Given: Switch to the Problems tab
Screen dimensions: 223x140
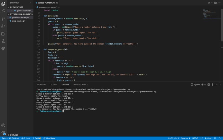Looking at the screenshot, I should tap(41, 85).
